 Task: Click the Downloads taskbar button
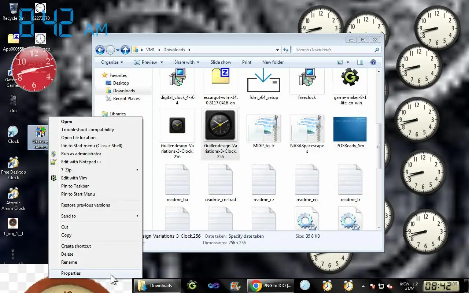click(x=157, y=286)
